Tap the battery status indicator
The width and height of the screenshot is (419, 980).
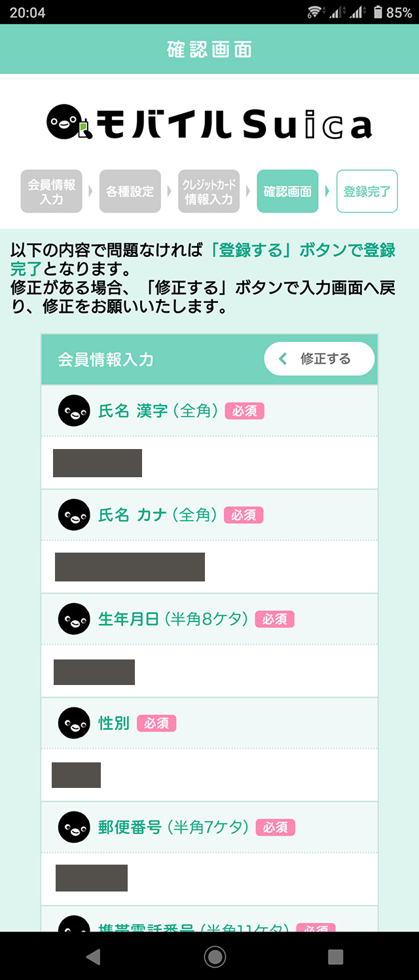392,12
